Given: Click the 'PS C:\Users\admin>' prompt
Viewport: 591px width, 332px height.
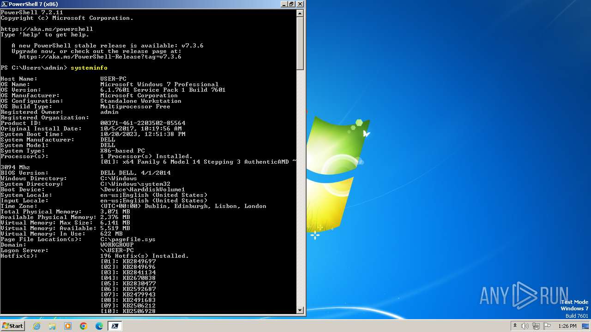Looking at the screenshot, I should coord(34,68).
